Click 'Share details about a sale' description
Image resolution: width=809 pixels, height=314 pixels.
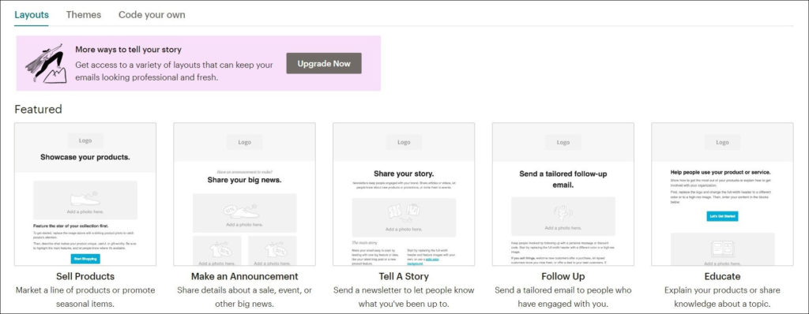(x=245, y=297)
